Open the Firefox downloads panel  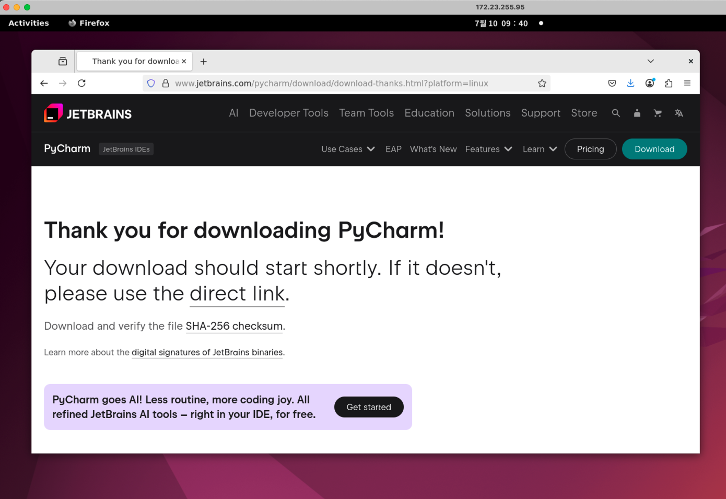(x=631, y=83)
